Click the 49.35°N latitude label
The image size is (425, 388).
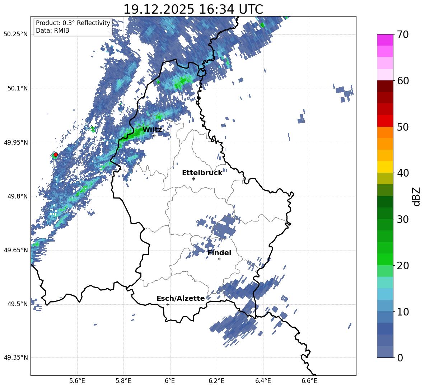click(16, 357)
